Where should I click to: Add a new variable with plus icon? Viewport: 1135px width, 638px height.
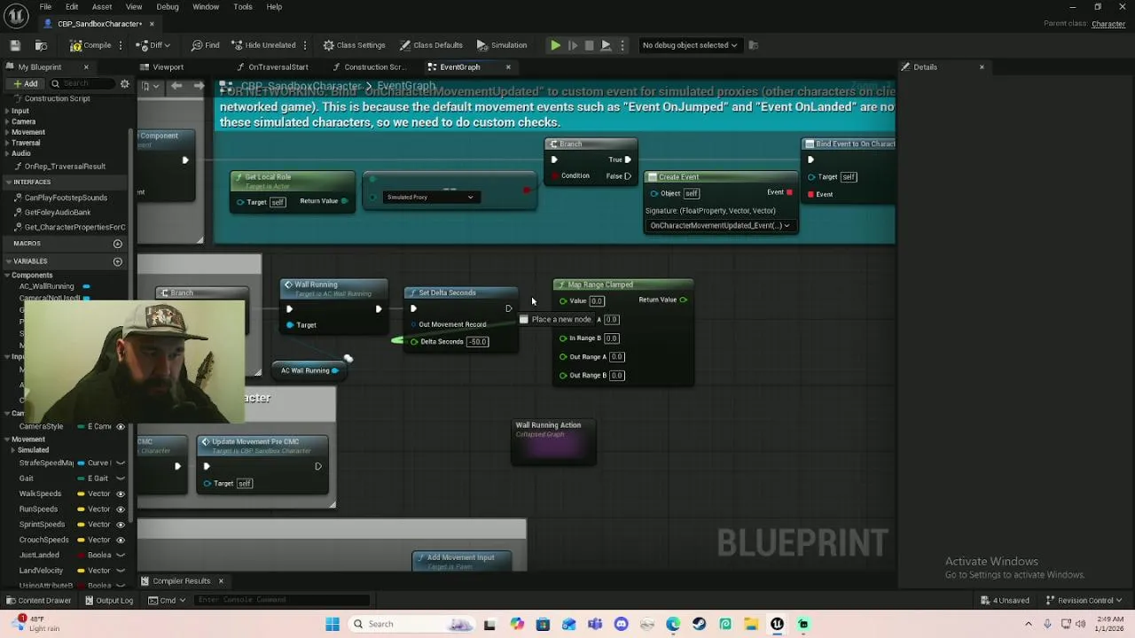[x=117, y=261]
